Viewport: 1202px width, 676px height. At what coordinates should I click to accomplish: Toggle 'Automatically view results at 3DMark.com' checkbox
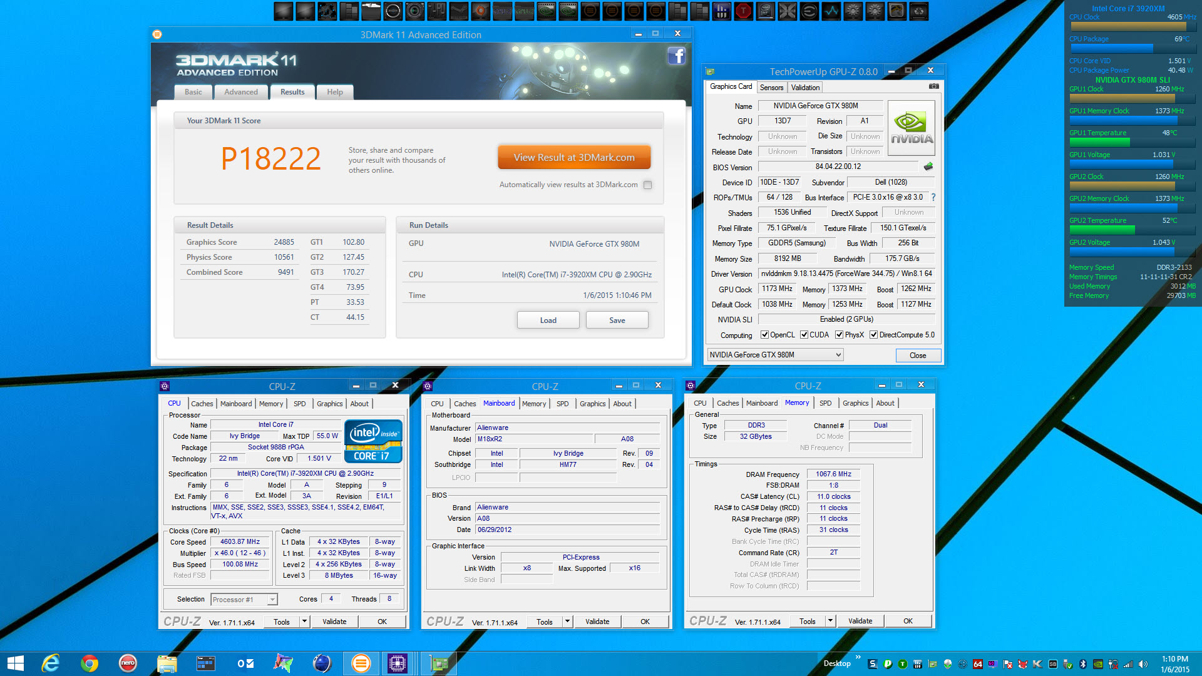click(x=648, y=185)
